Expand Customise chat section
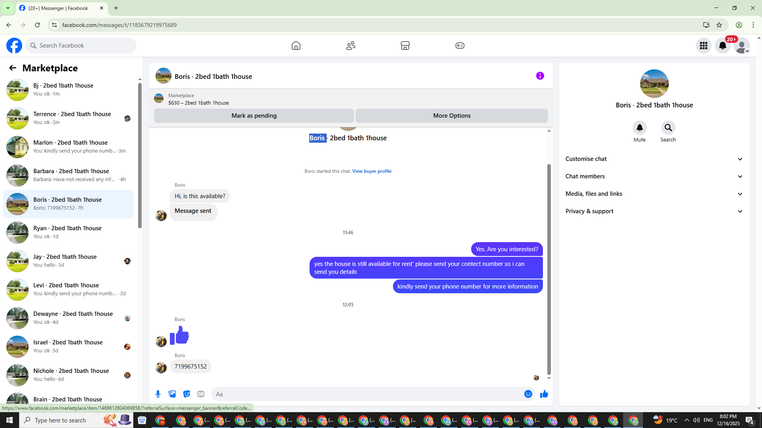Viewport: 762px width, 428px height. [x=654, y=159]
